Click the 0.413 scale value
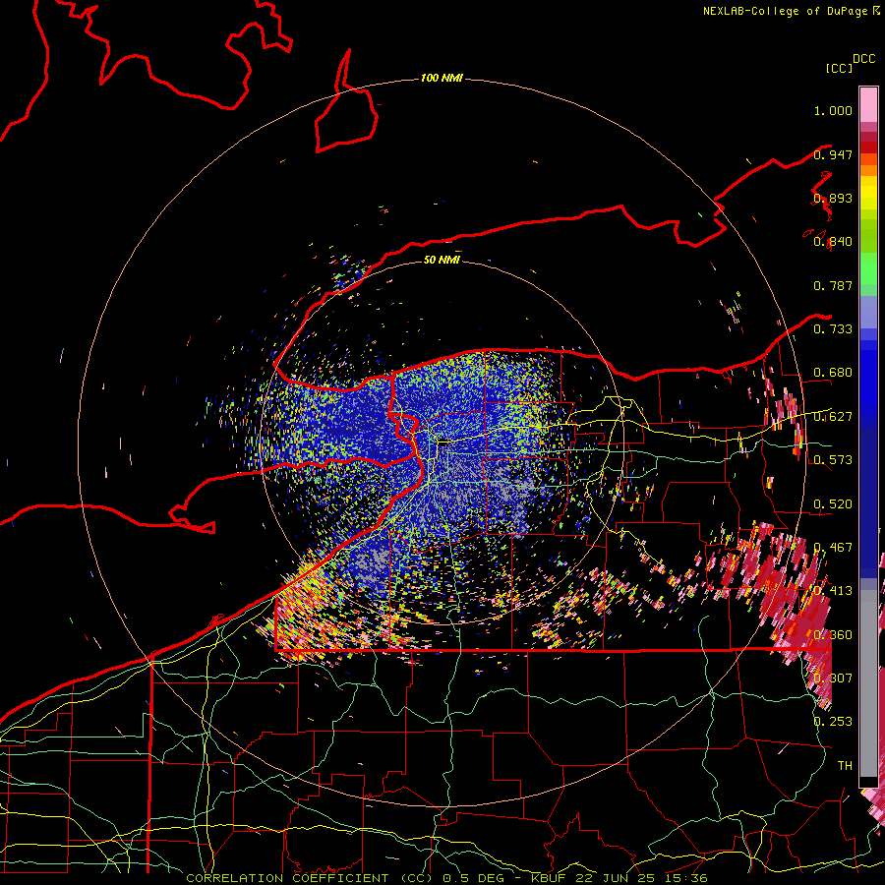The image size is (885, 885). 833,591
